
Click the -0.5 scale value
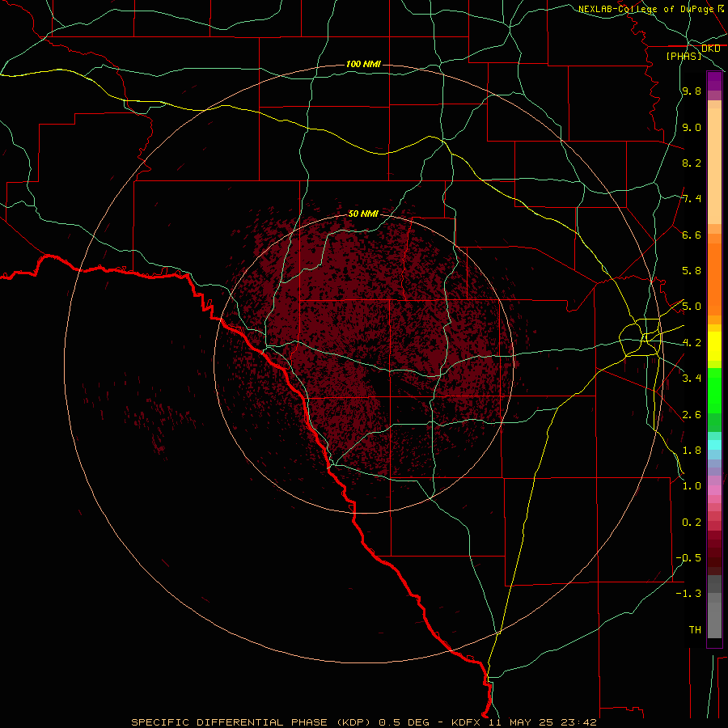point(688,558)
